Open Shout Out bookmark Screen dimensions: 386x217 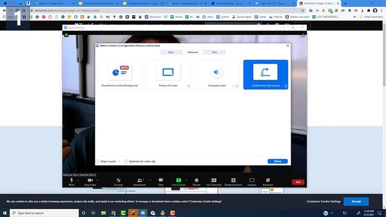point(153,17)
